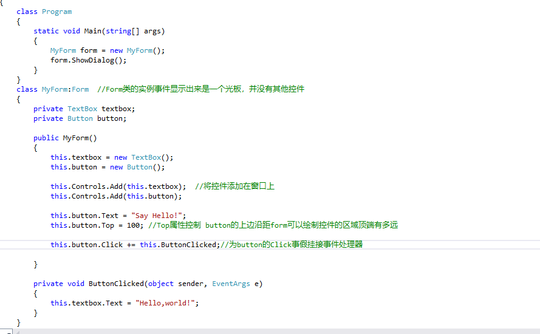The height and width of the screenshot is (334, 540).
Task: Click the "Hello,world!" string literal
Action: (x=165, y=303)
